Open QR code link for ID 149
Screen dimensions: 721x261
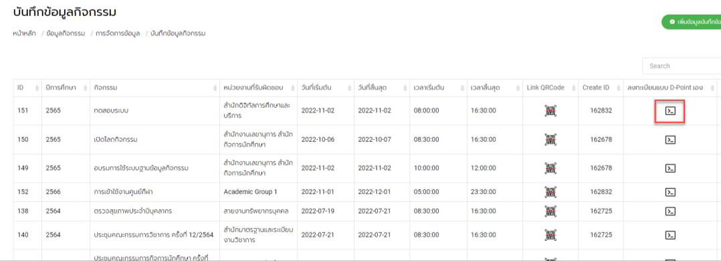pyautogui.click(x=550, y=168)
